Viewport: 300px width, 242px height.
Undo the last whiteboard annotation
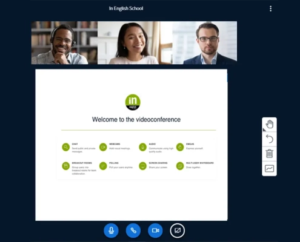[270, 139]
